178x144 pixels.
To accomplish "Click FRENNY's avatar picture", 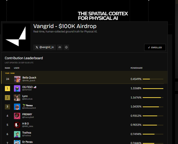I will tap(17, 116).
